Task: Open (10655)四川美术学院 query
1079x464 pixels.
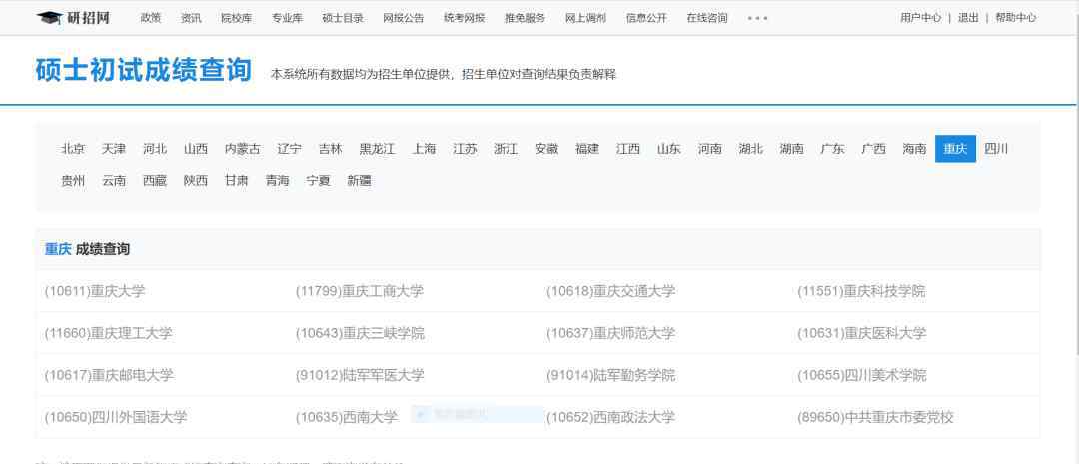Action: [x=862, y=375]
